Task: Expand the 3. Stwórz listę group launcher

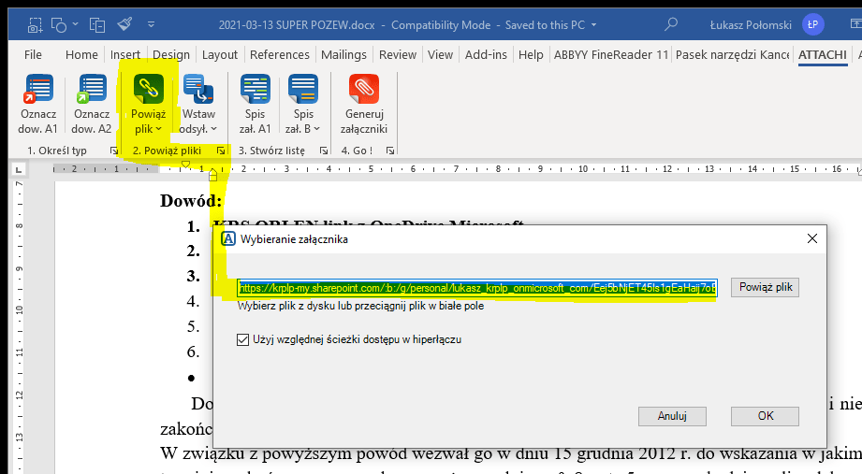Action: coord(323,151)
